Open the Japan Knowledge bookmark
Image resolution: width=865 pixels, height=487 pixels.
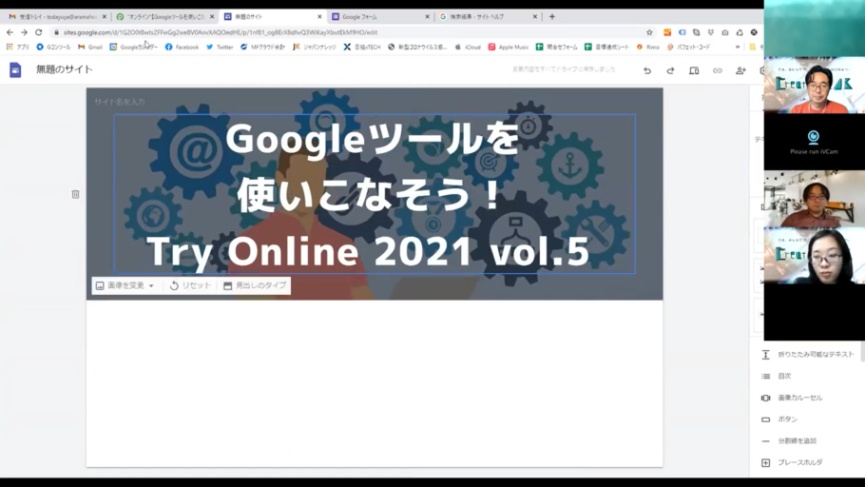click(314, 47)
